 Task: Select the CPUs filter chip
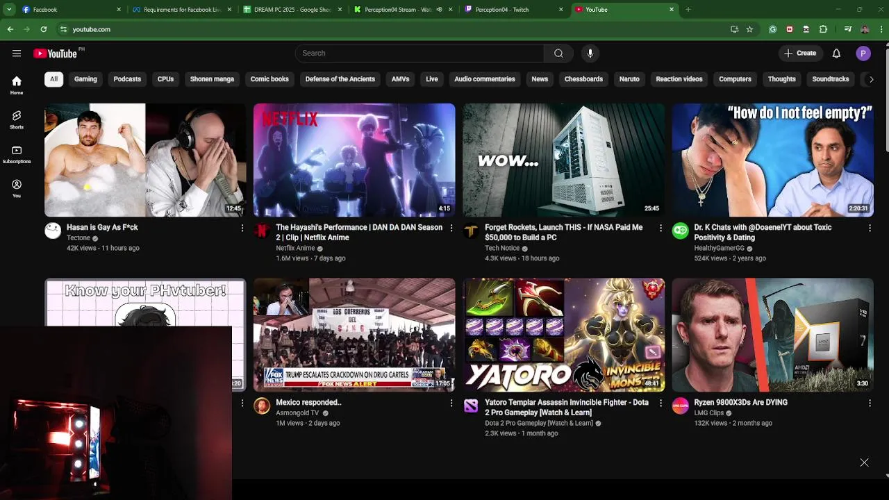tap(165, 79)
